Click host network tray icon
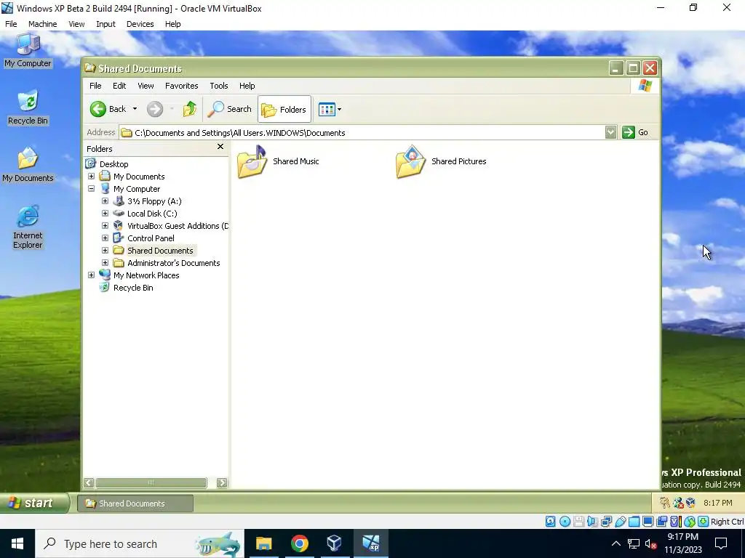The height and width of the screenshot is (558, 745). pos(634,543)
